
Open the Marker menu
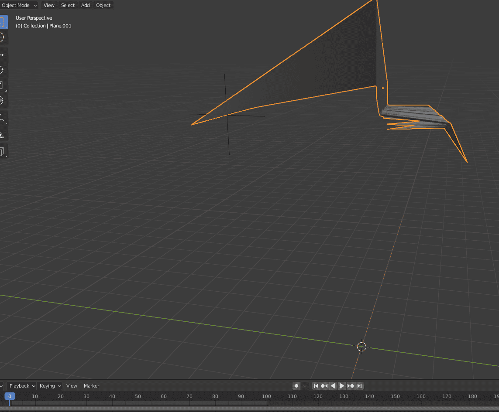point(91,386)
